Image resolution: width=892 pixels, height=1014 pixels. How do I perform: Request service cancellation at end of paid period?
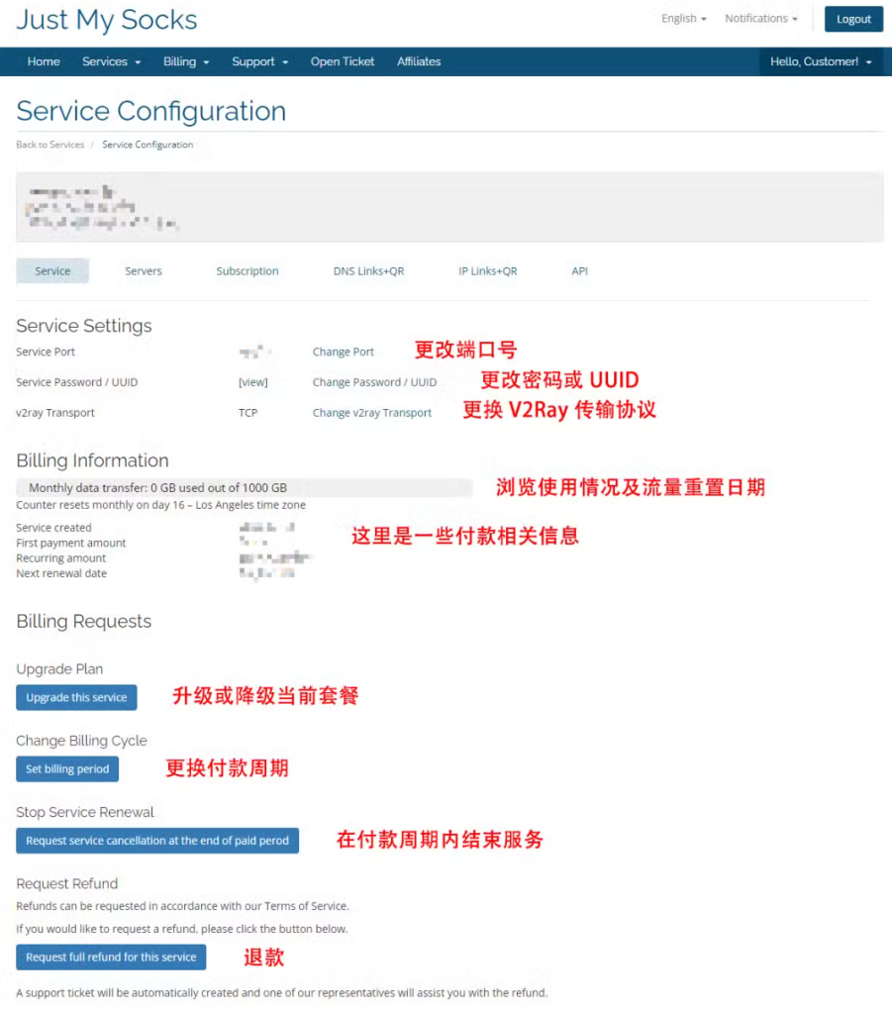coord(157,841)
